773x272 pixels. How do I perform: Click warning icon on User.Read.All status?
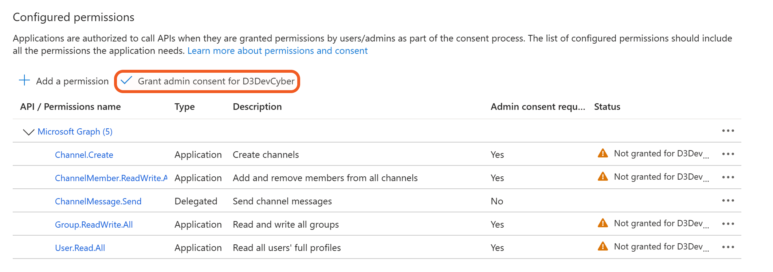[603, 247]
